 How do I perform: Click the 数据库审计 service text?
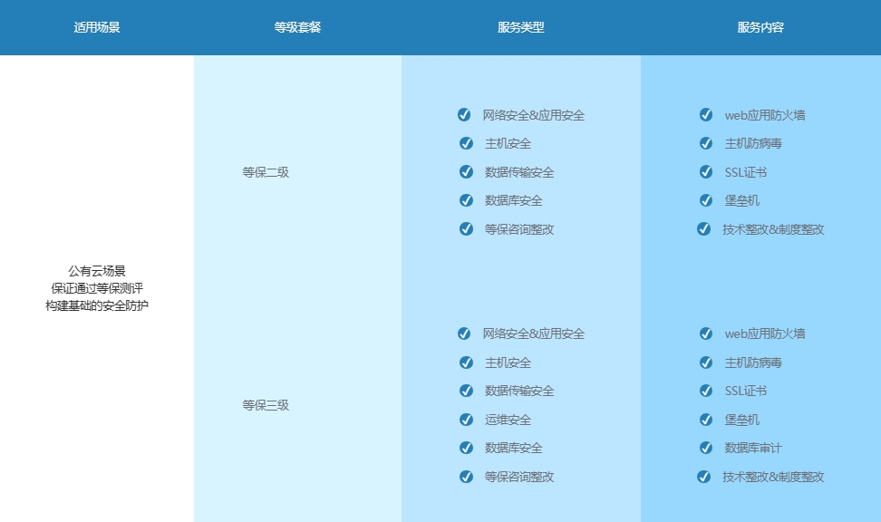[x=753, y=448]
